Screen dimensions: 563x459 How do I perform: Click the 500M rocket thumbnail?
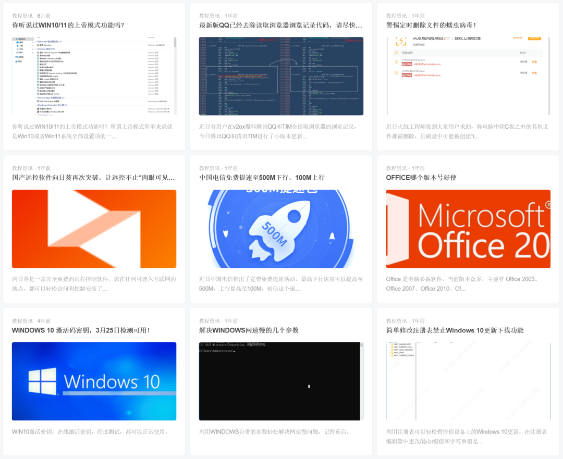(x=281, y=229)
